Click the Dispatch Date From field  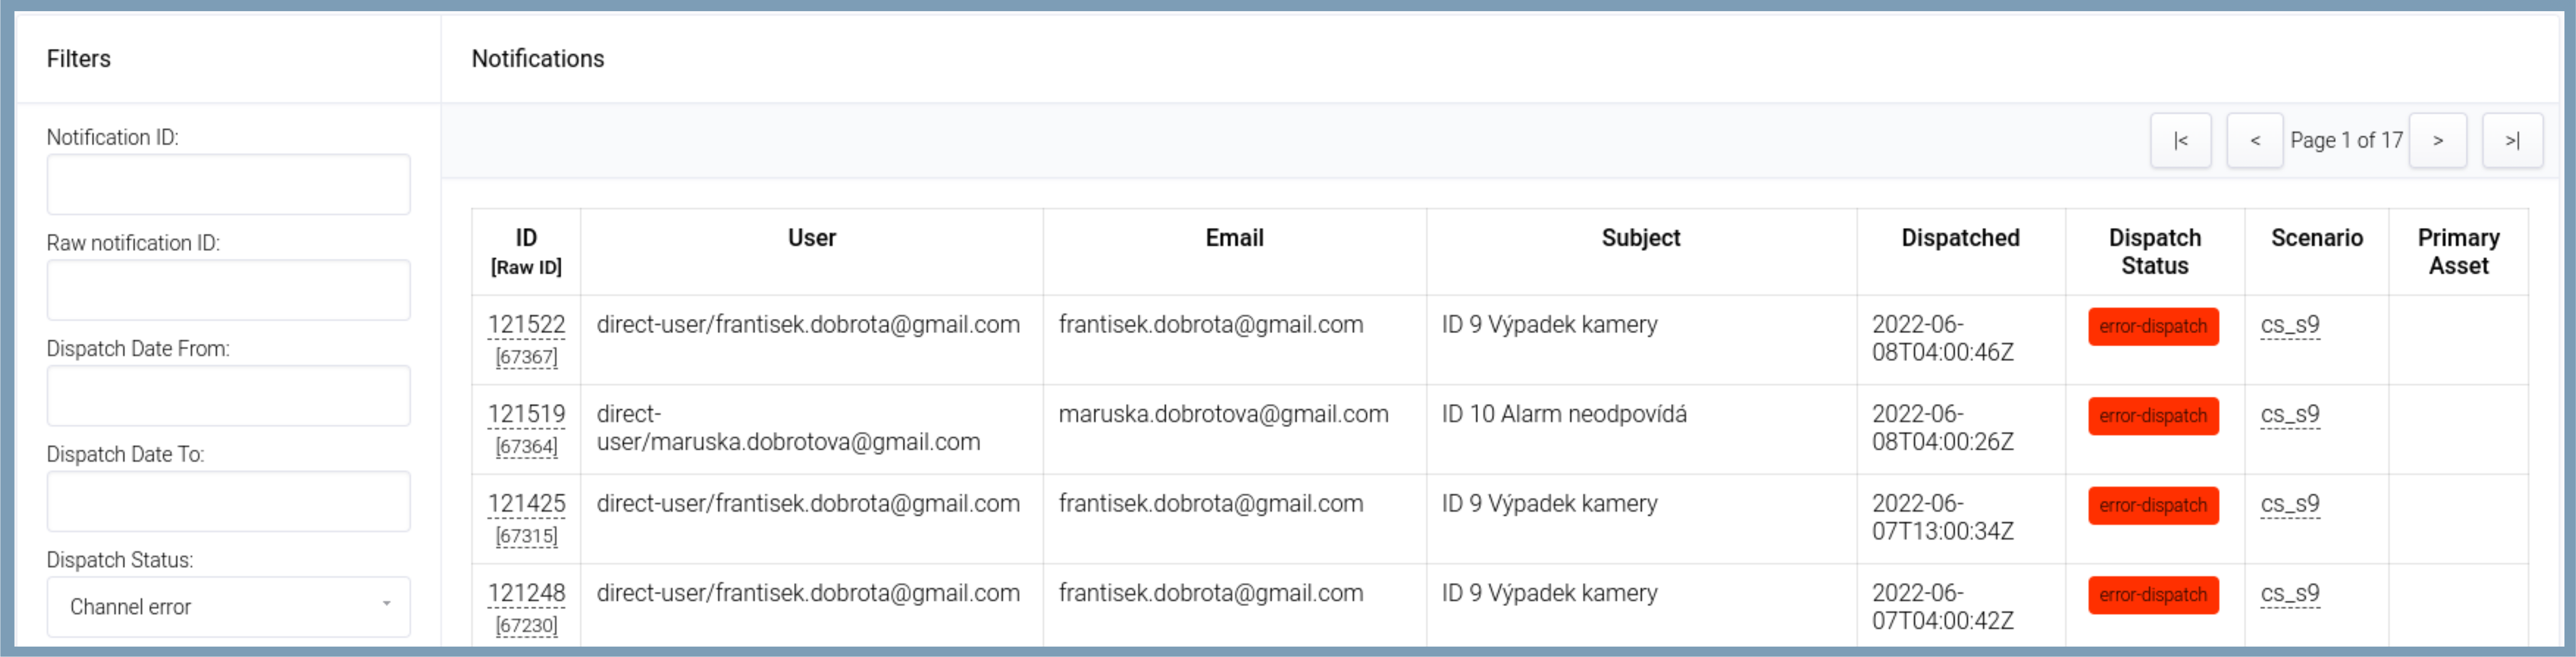(228, 396)
